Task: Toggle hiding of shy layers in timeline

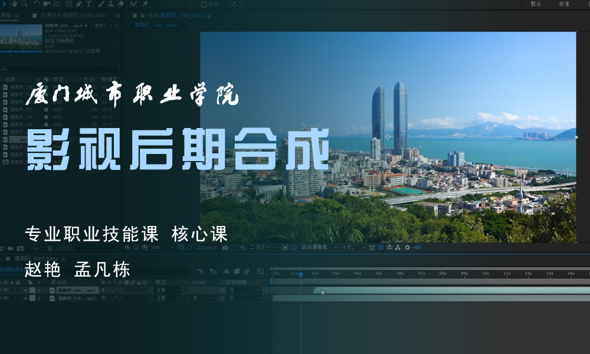Action: pyautogui.click(x=226, y=271)
